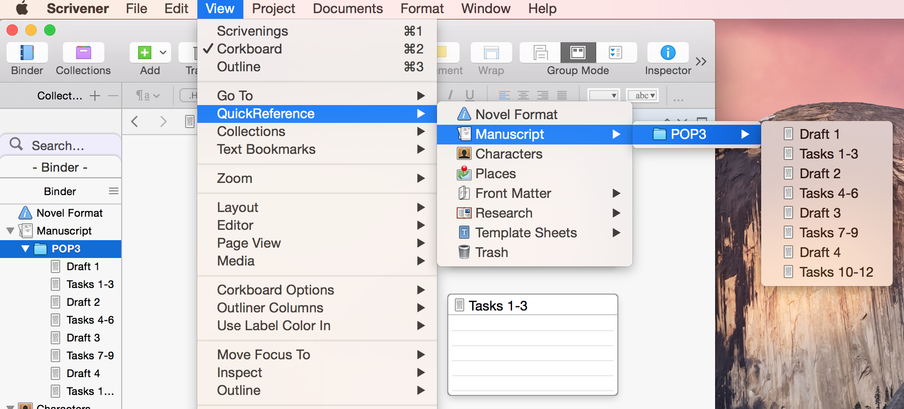Open Draft 1 from POP3 submenu
Image resolution: width=904 pixels, height=409 pixels.
(x=826, y=134)
